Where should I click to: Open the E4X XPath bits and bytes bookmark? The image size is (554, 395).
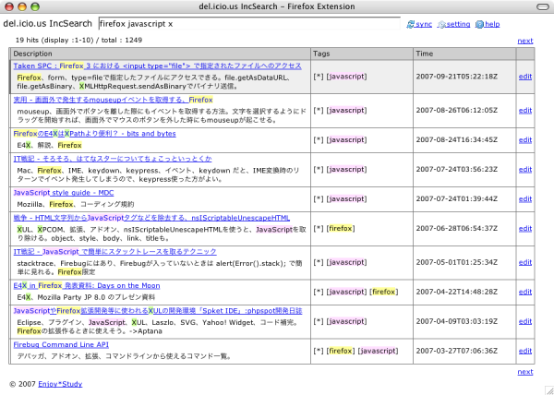[x=95, y=134]
